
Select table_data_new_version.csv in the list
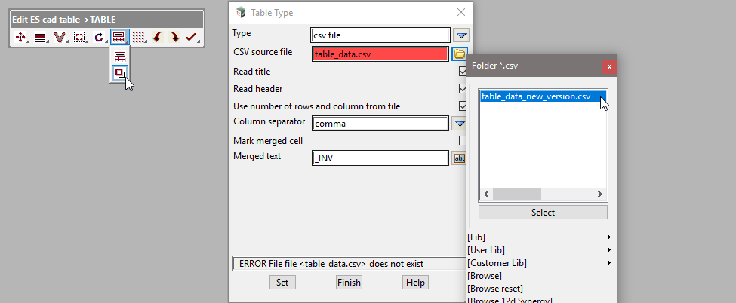coord(535,96)
